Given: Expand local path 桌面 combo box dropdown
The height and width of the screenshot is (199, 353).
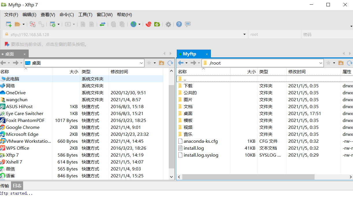Looking at the screenshot, I should [x=142, y=63].
